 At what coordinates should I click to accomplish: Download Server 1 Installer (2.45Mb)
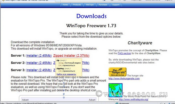pos(39,56)
